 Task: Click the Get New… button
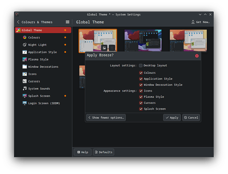(201, 22)
